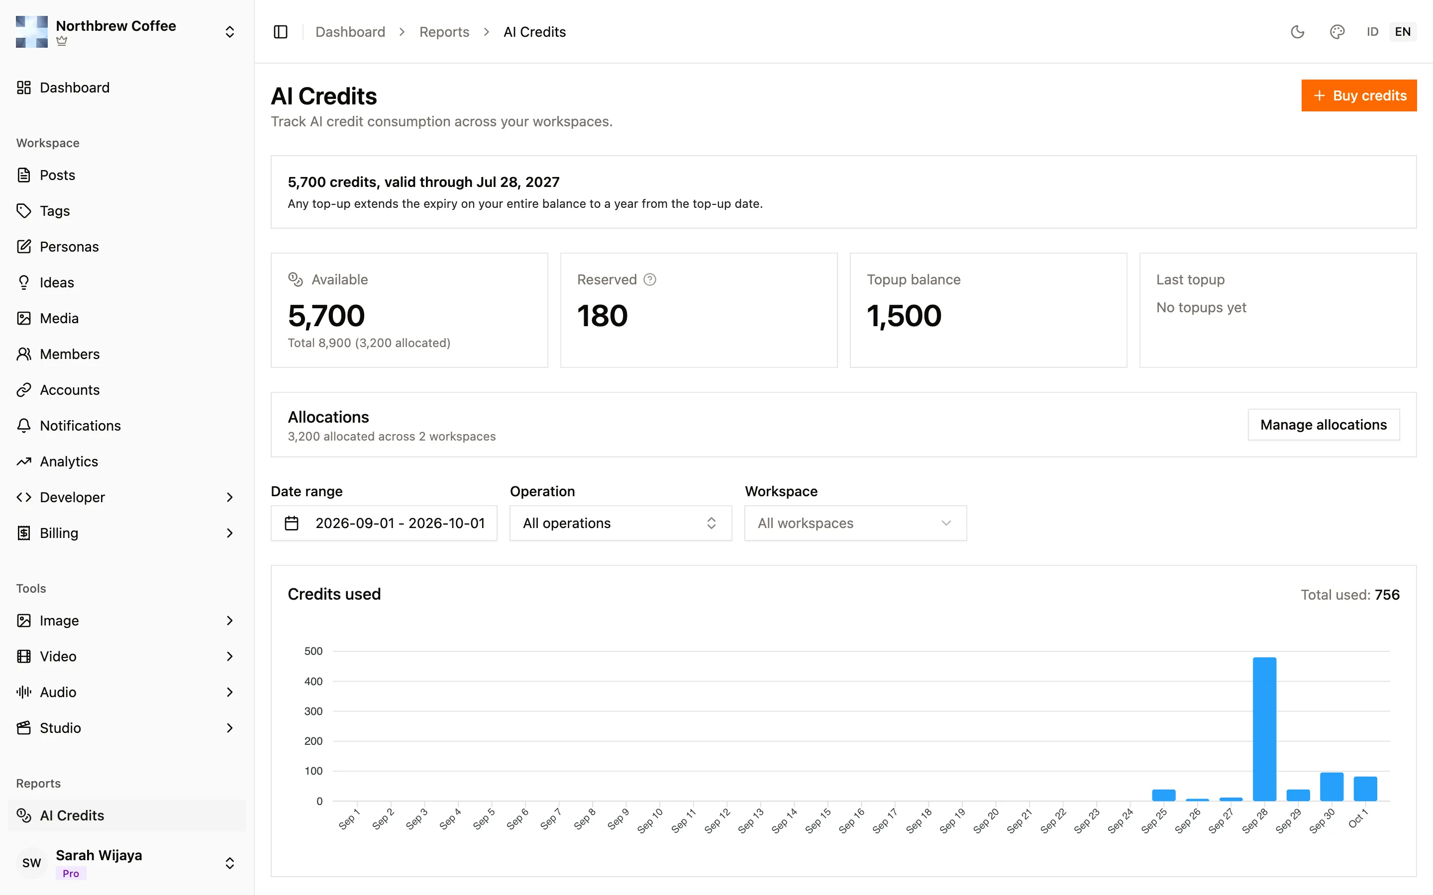Click the Analytics trend icon
This screenshot has height=895, width=1433.
pyautogui.click(x=24, y=462)
